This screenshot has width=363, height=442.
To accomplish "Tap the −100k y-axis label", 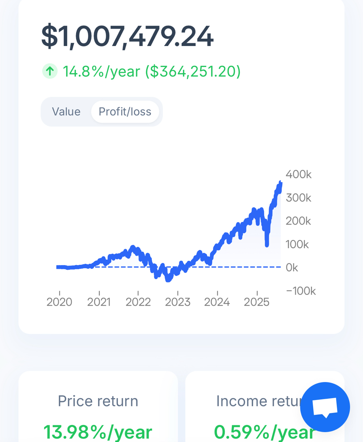I will [x=301, y=291].
